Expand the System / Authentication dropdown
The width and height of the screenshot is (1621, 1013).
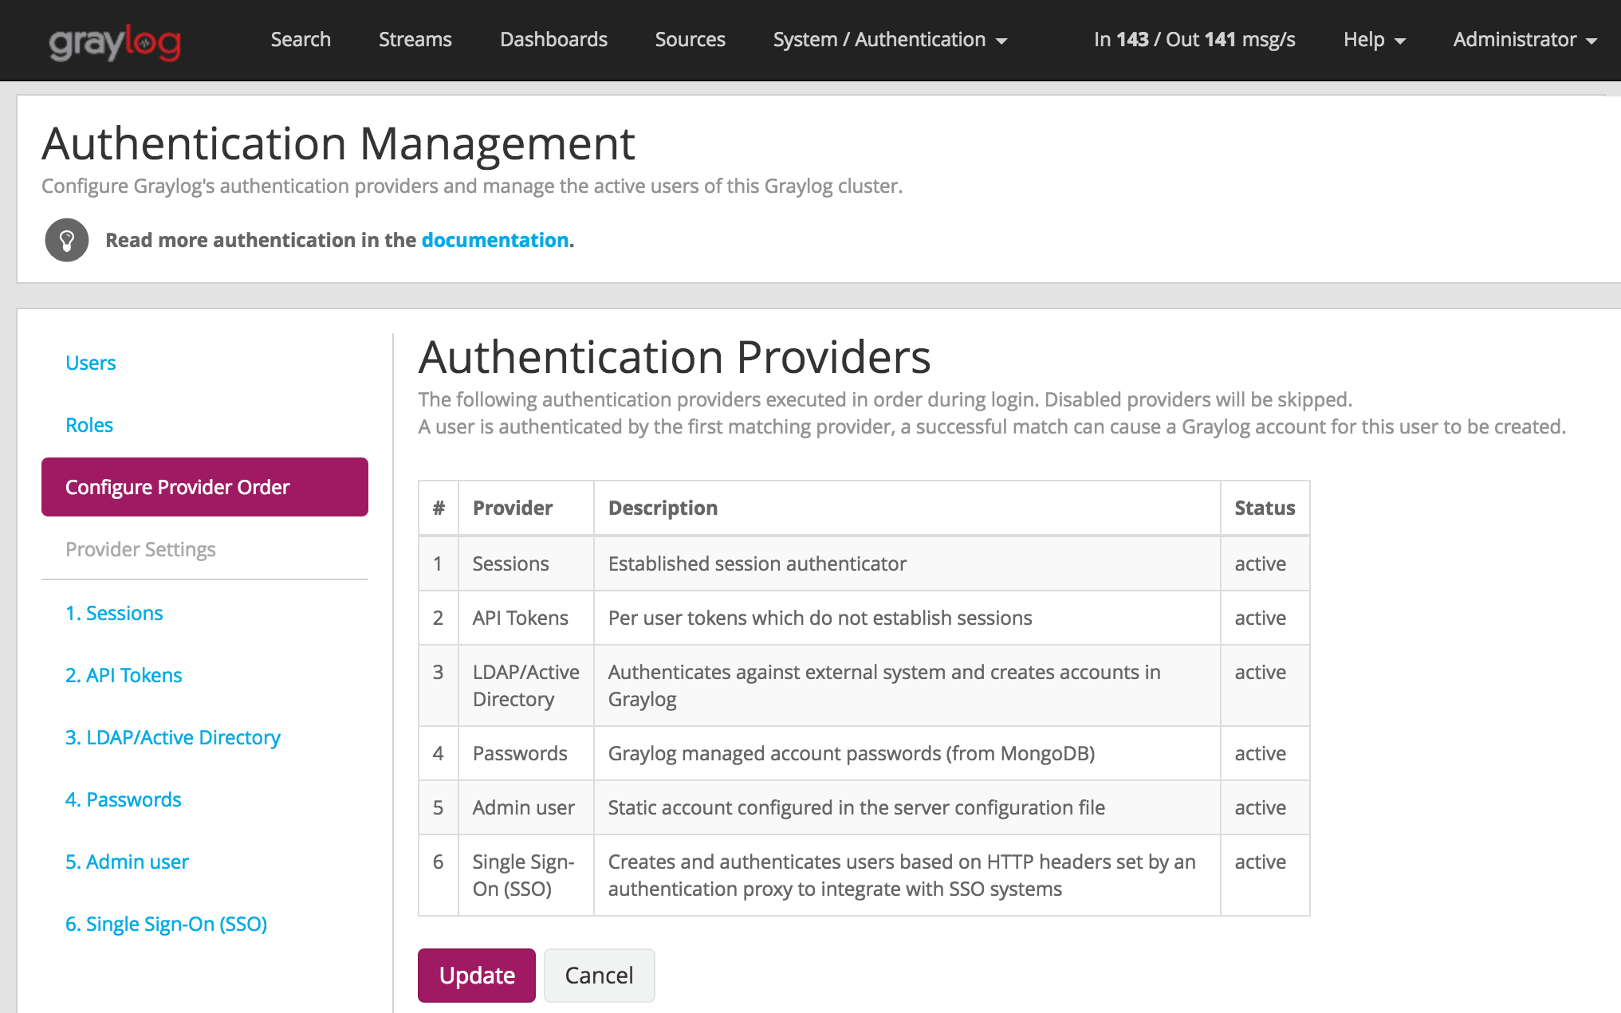pyautogui.click(x=890, y=39)
